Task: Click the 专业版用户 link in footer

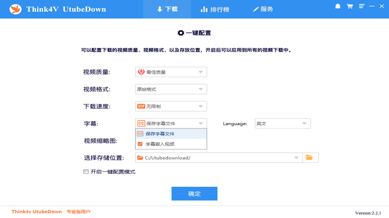Action: (x=78, y=212)
